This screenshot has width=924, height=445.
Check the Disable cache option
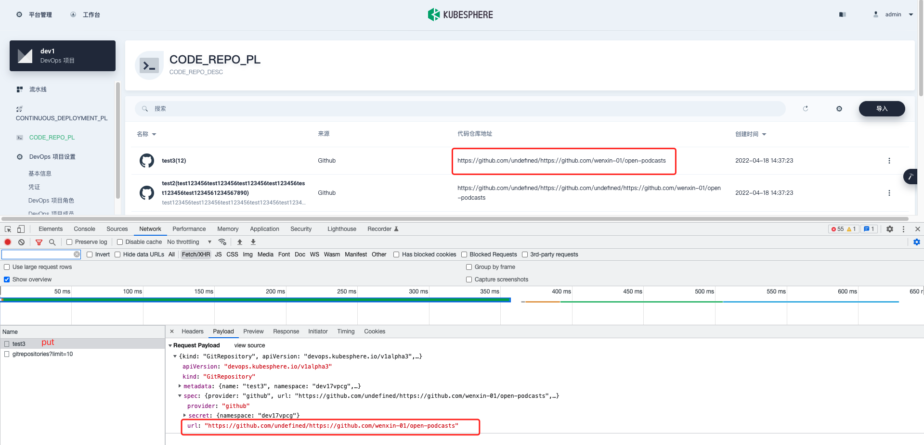point(119,242)
